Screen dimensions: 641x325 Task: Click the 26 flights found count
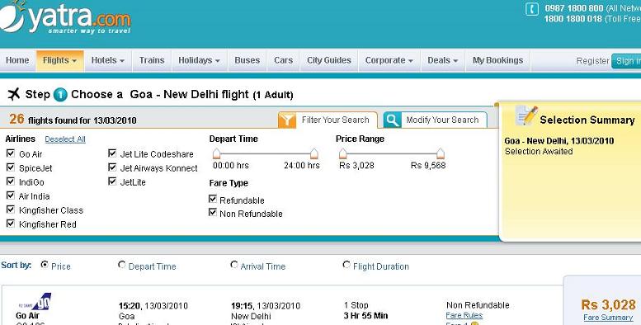(x=16, y=119)
